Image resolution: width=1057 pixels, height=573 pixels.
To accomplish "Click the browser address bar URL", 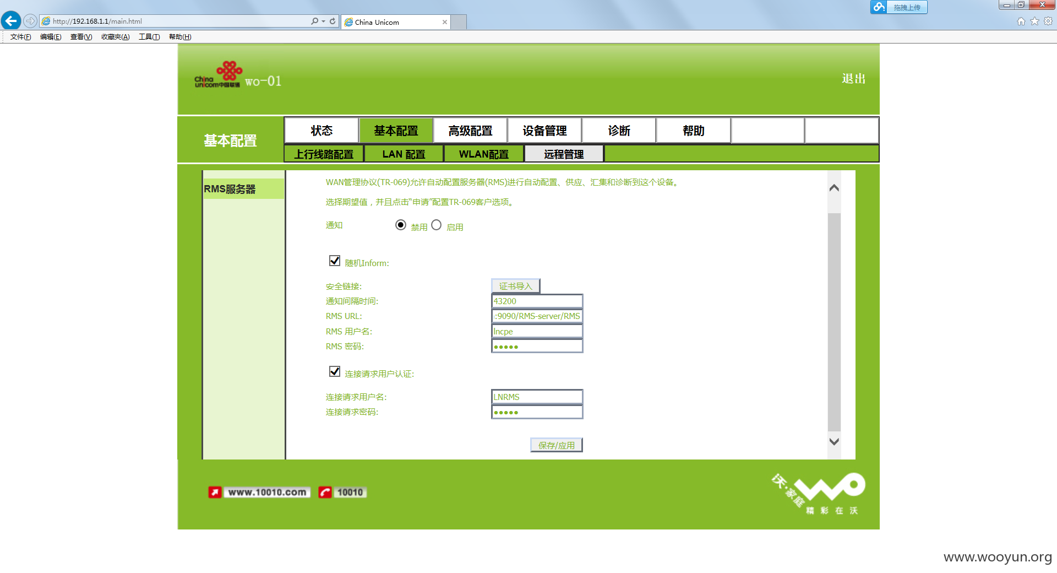I will (x=97, y=21).
